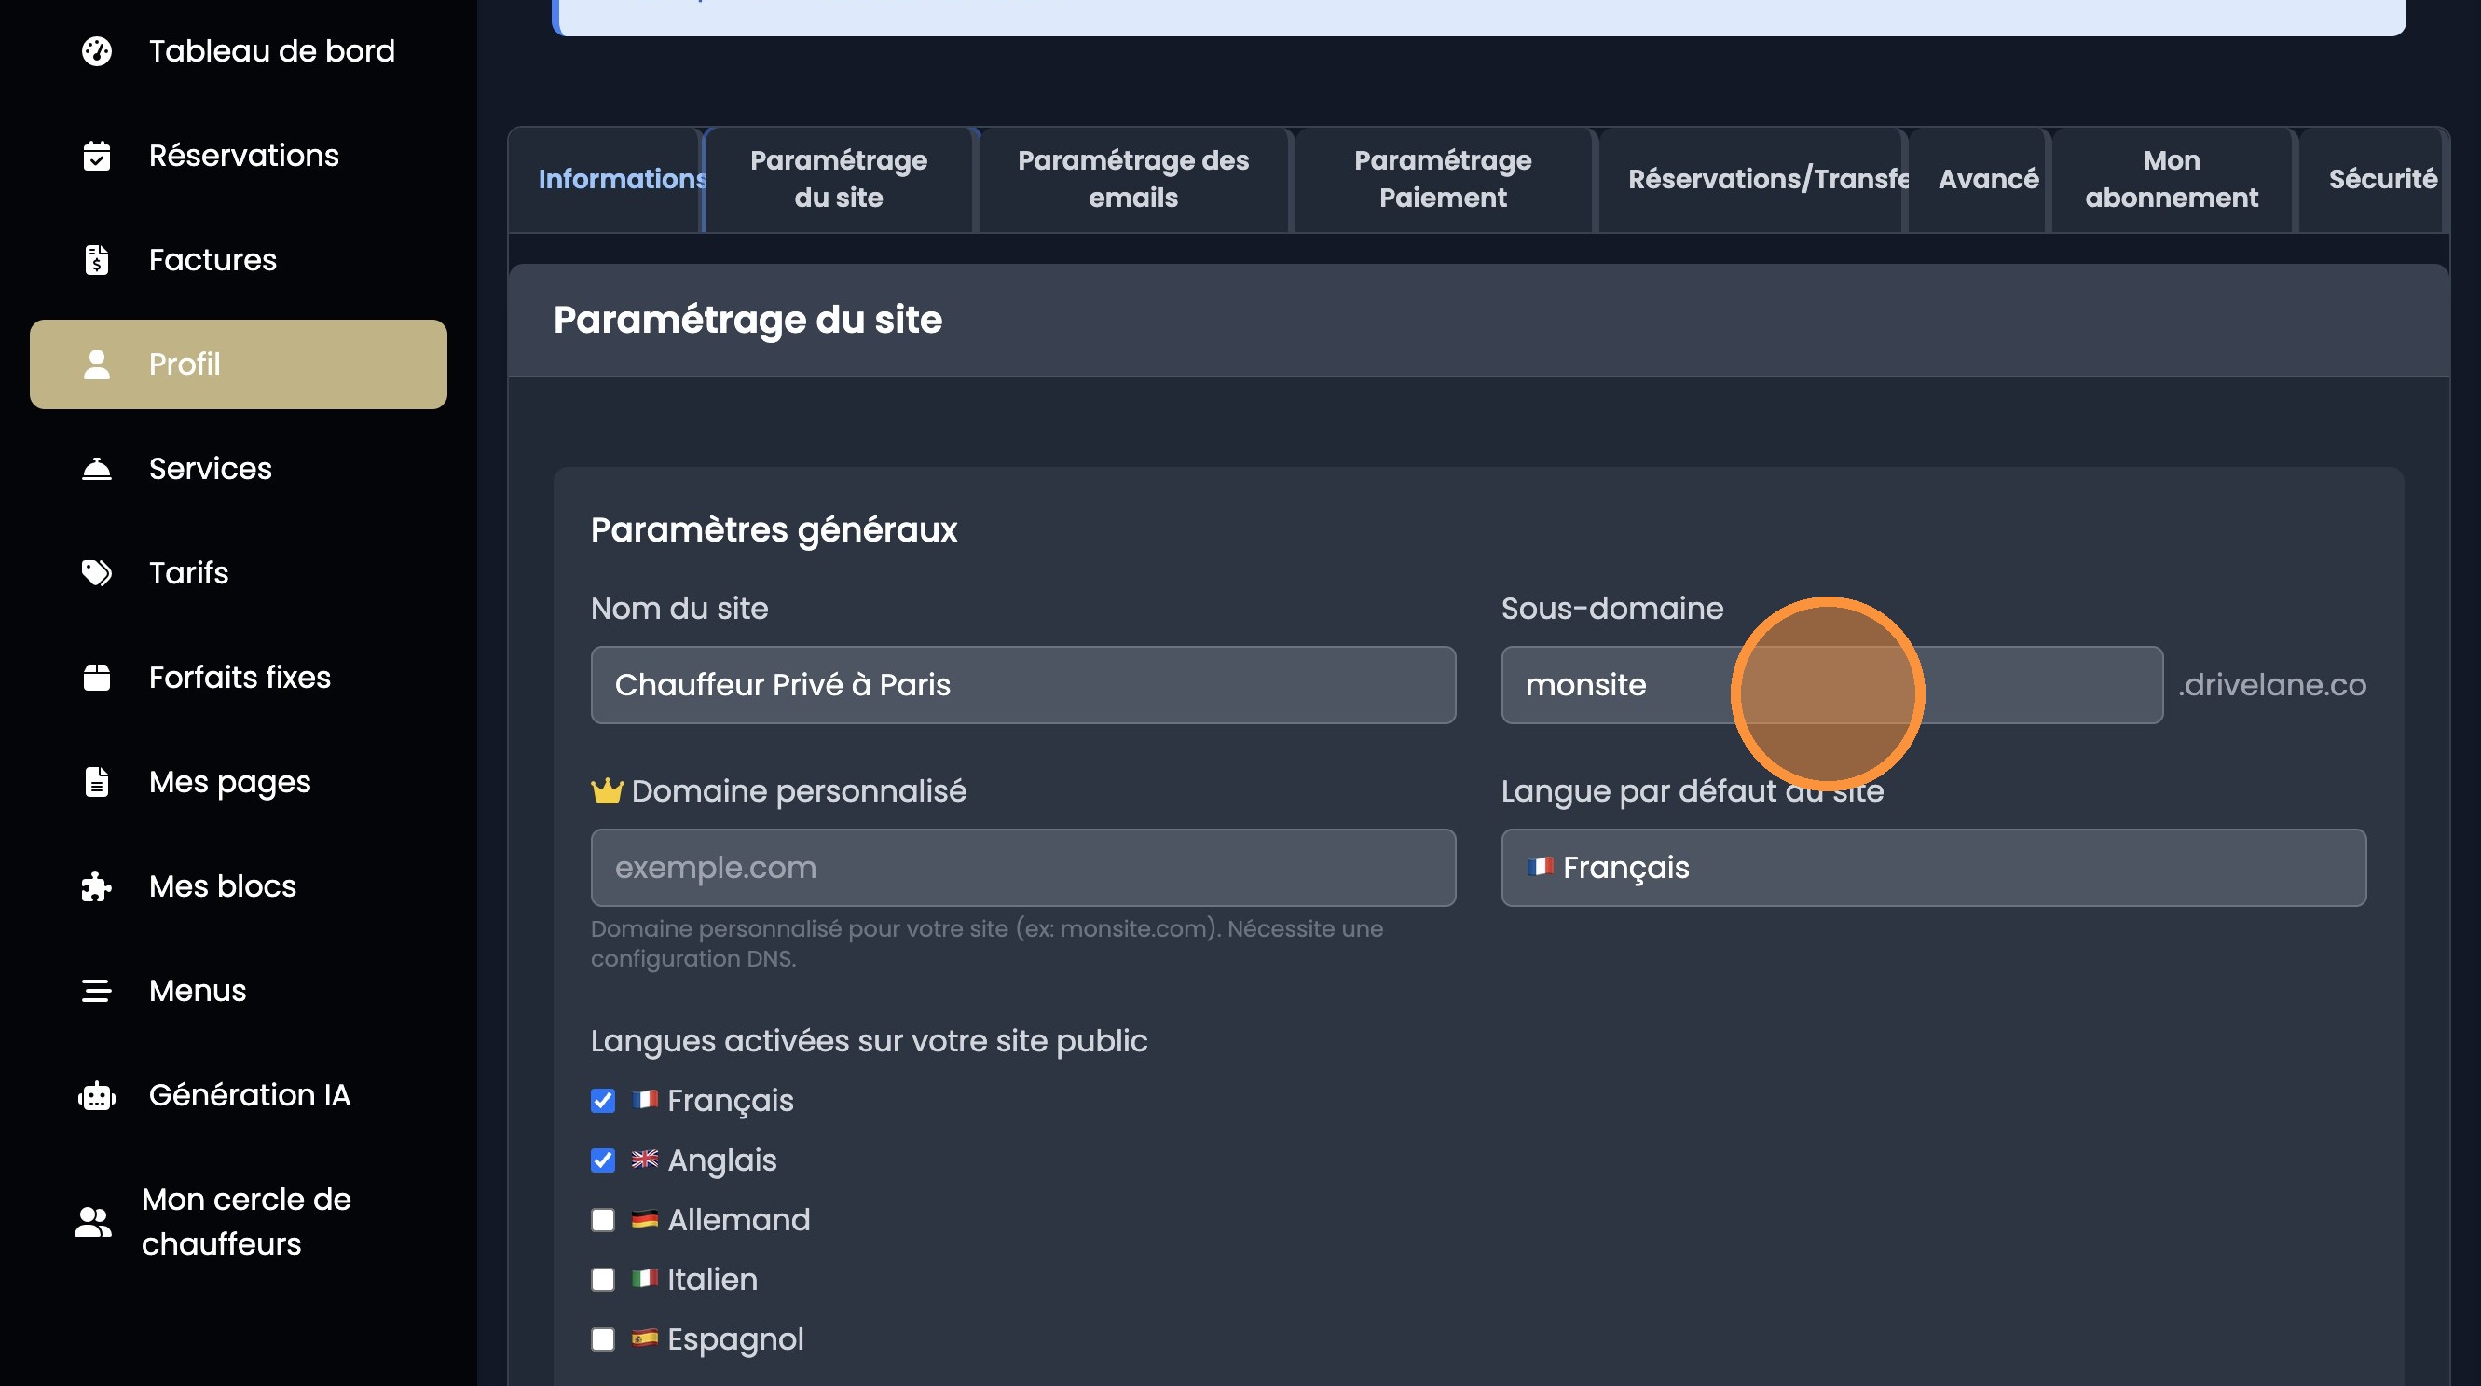Click the Tarifs tags icon
The width and height of the screenshot is (2481, 1386).
tap(96, 573)
